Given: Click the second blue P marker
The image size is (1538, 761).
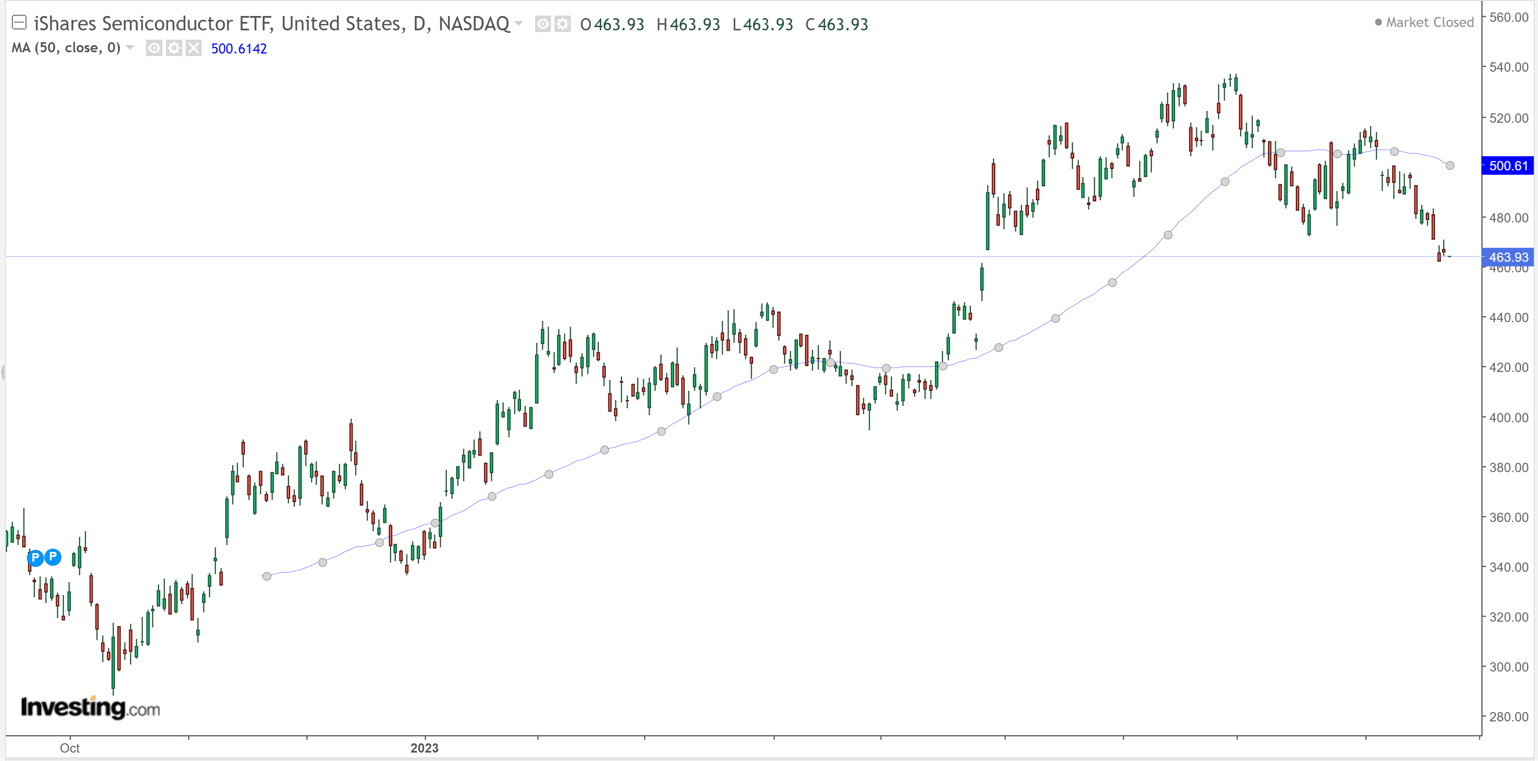Looking at the screenshot, I should click(x=53, y=557).
